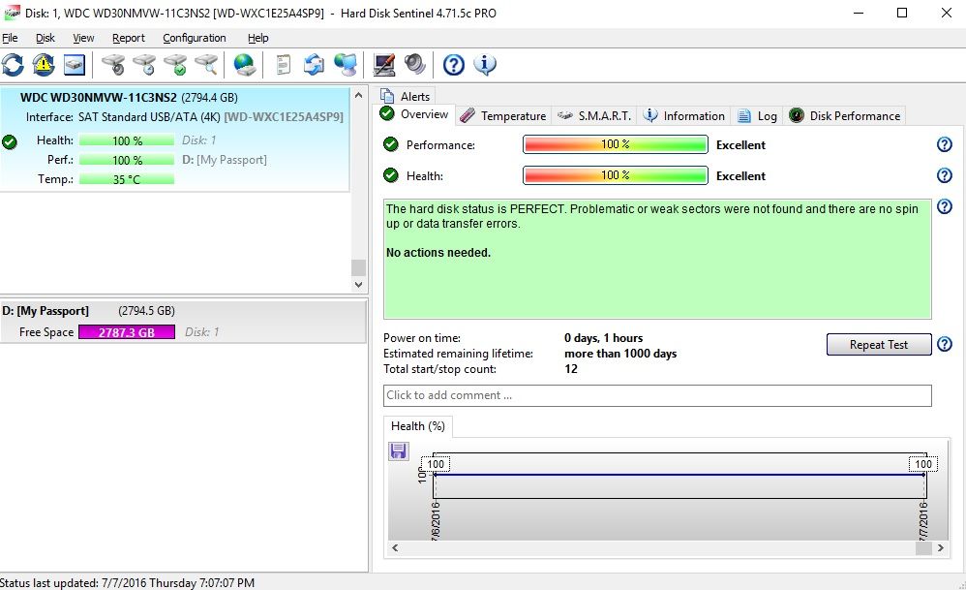Open the Report menu
Viewport: 966px width, 590px height.
click(x=128, y=38)
